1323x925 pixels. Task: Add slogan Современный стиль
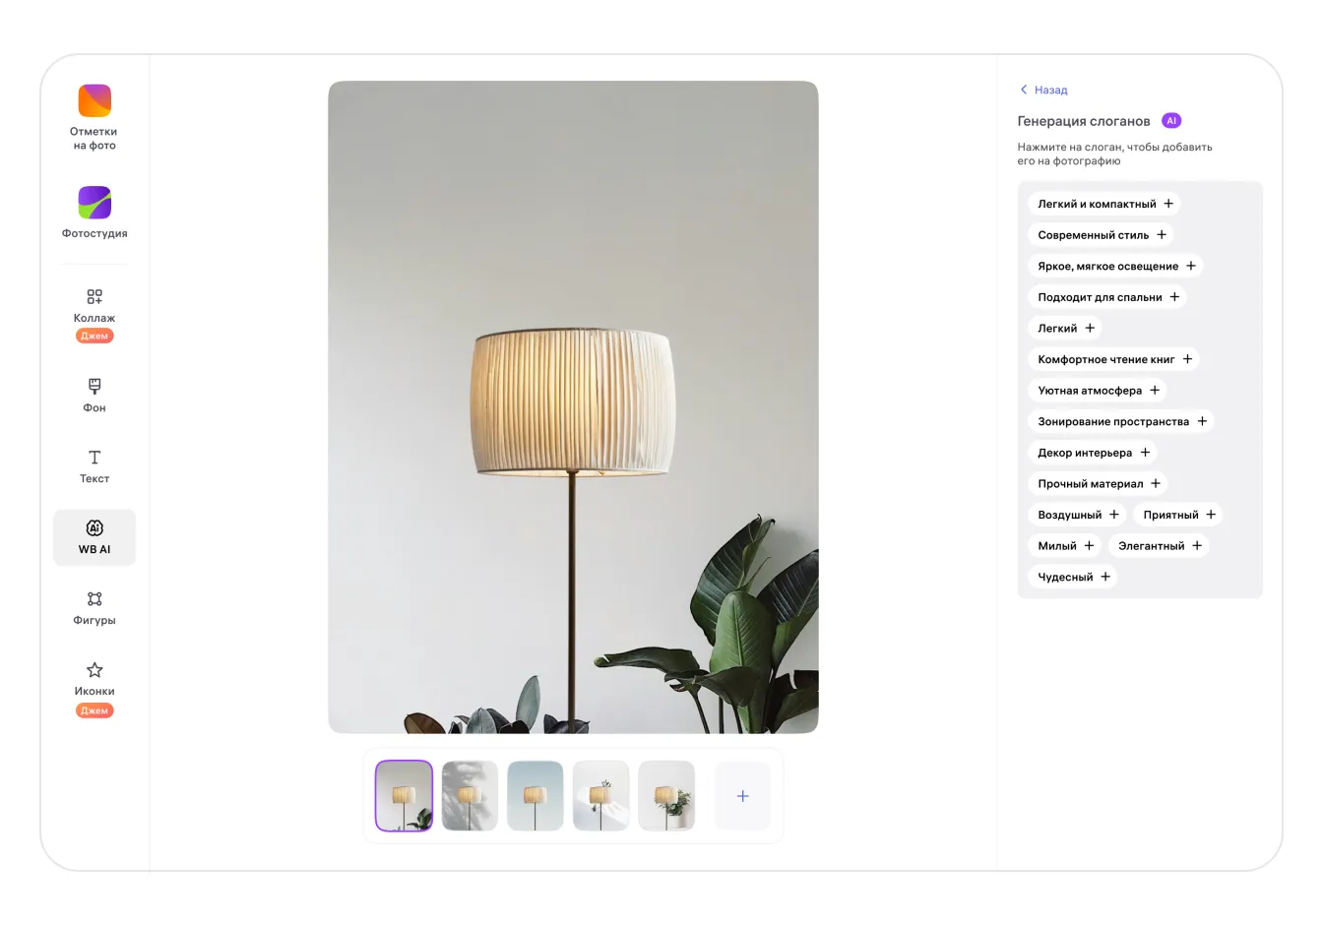[1101, 235]
